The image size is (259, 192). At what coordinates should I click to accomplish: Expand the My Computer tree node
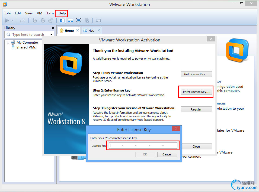[x=8, y=43]
